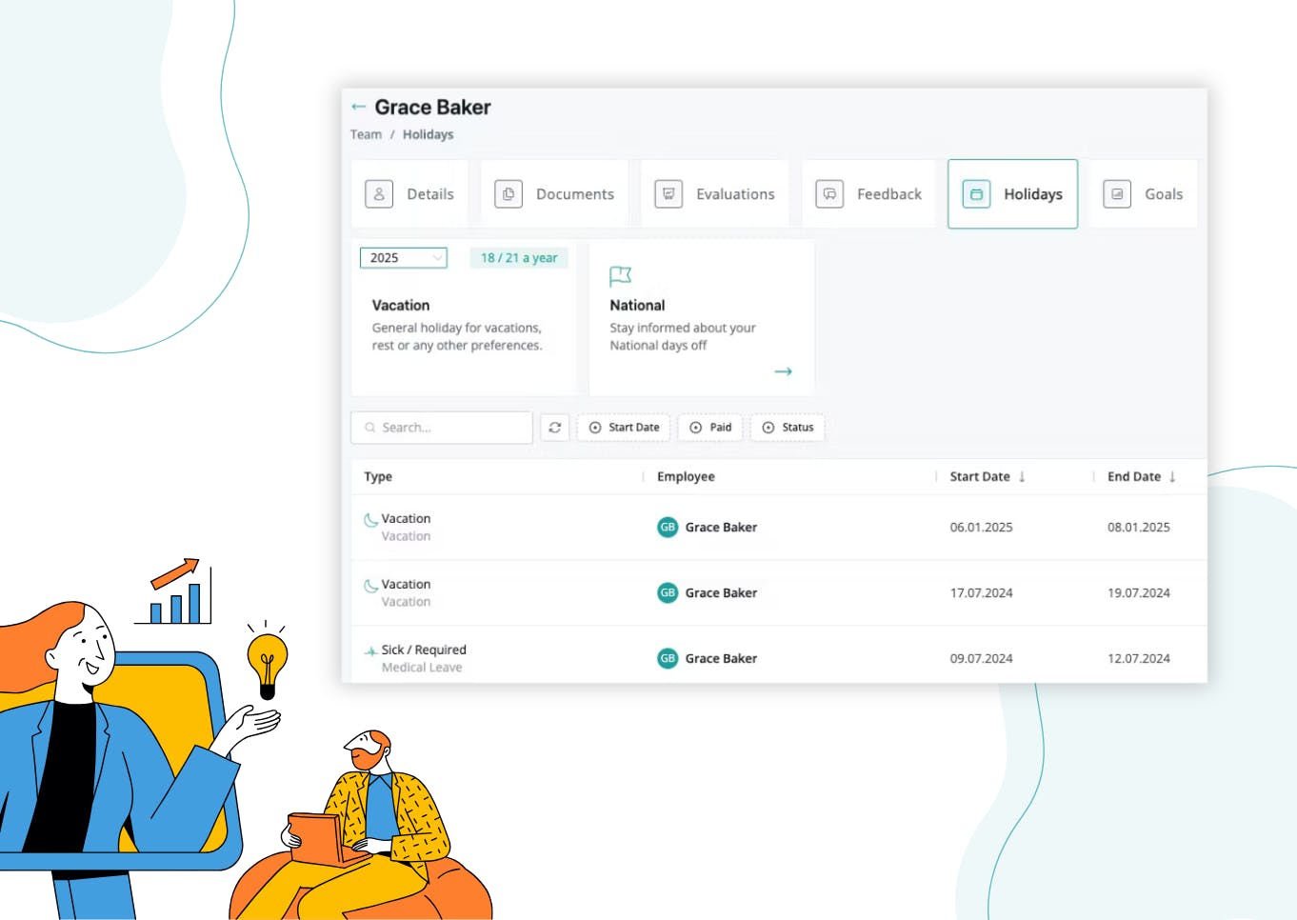This screenshot has width=1297, height=920.
Task: Select the National card title
Action: pyautogui.click(x=637, y=306)
